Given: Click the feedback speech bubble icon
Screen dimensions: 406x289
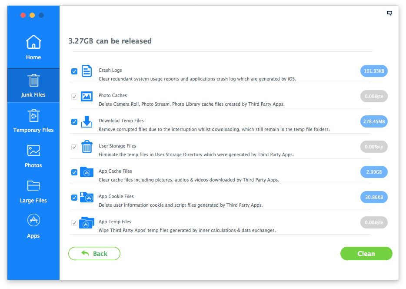Looking at the screenshot, I should (x=389, y=13).
